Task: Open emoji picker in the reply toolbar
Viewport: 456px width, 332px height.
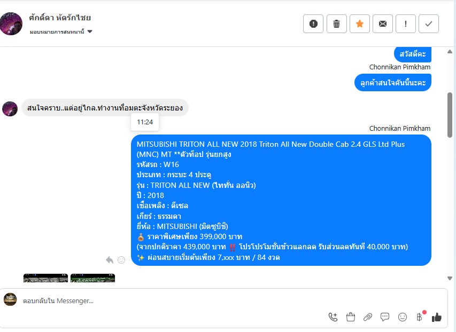Action: (x=402, y=317)
